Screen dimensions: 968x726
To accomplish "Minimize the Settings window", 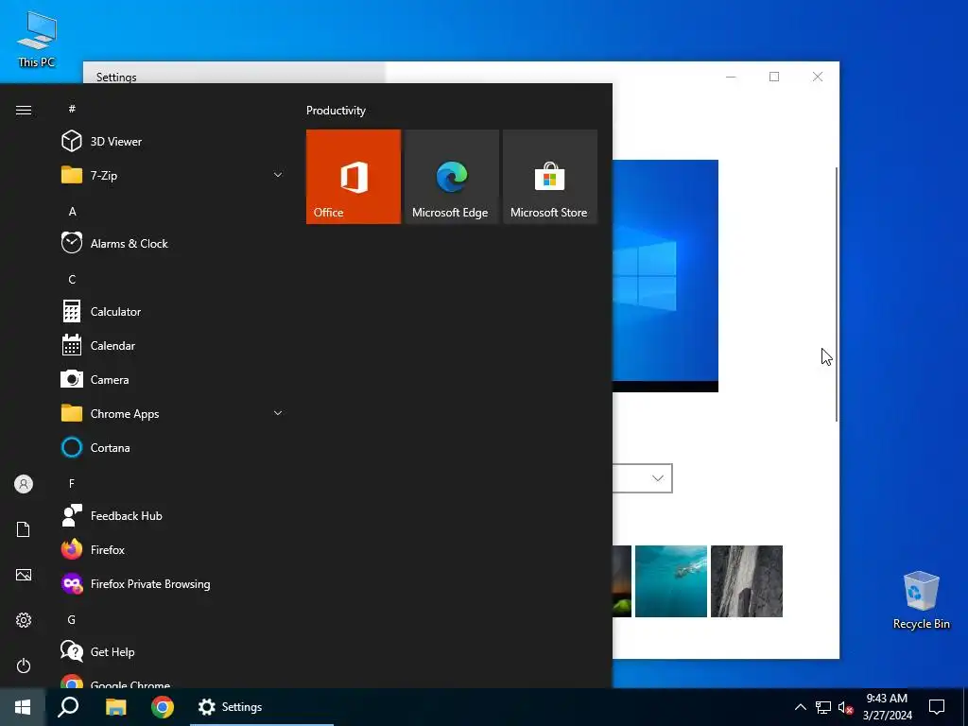I will (x=731, y=77).
